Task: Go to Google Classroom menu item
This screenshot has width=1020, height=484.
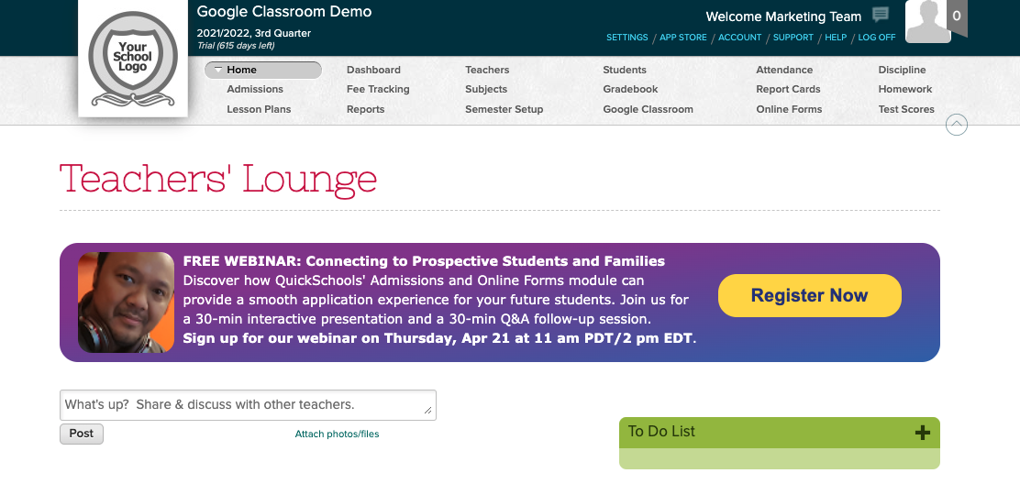Action: click(648, 109)
